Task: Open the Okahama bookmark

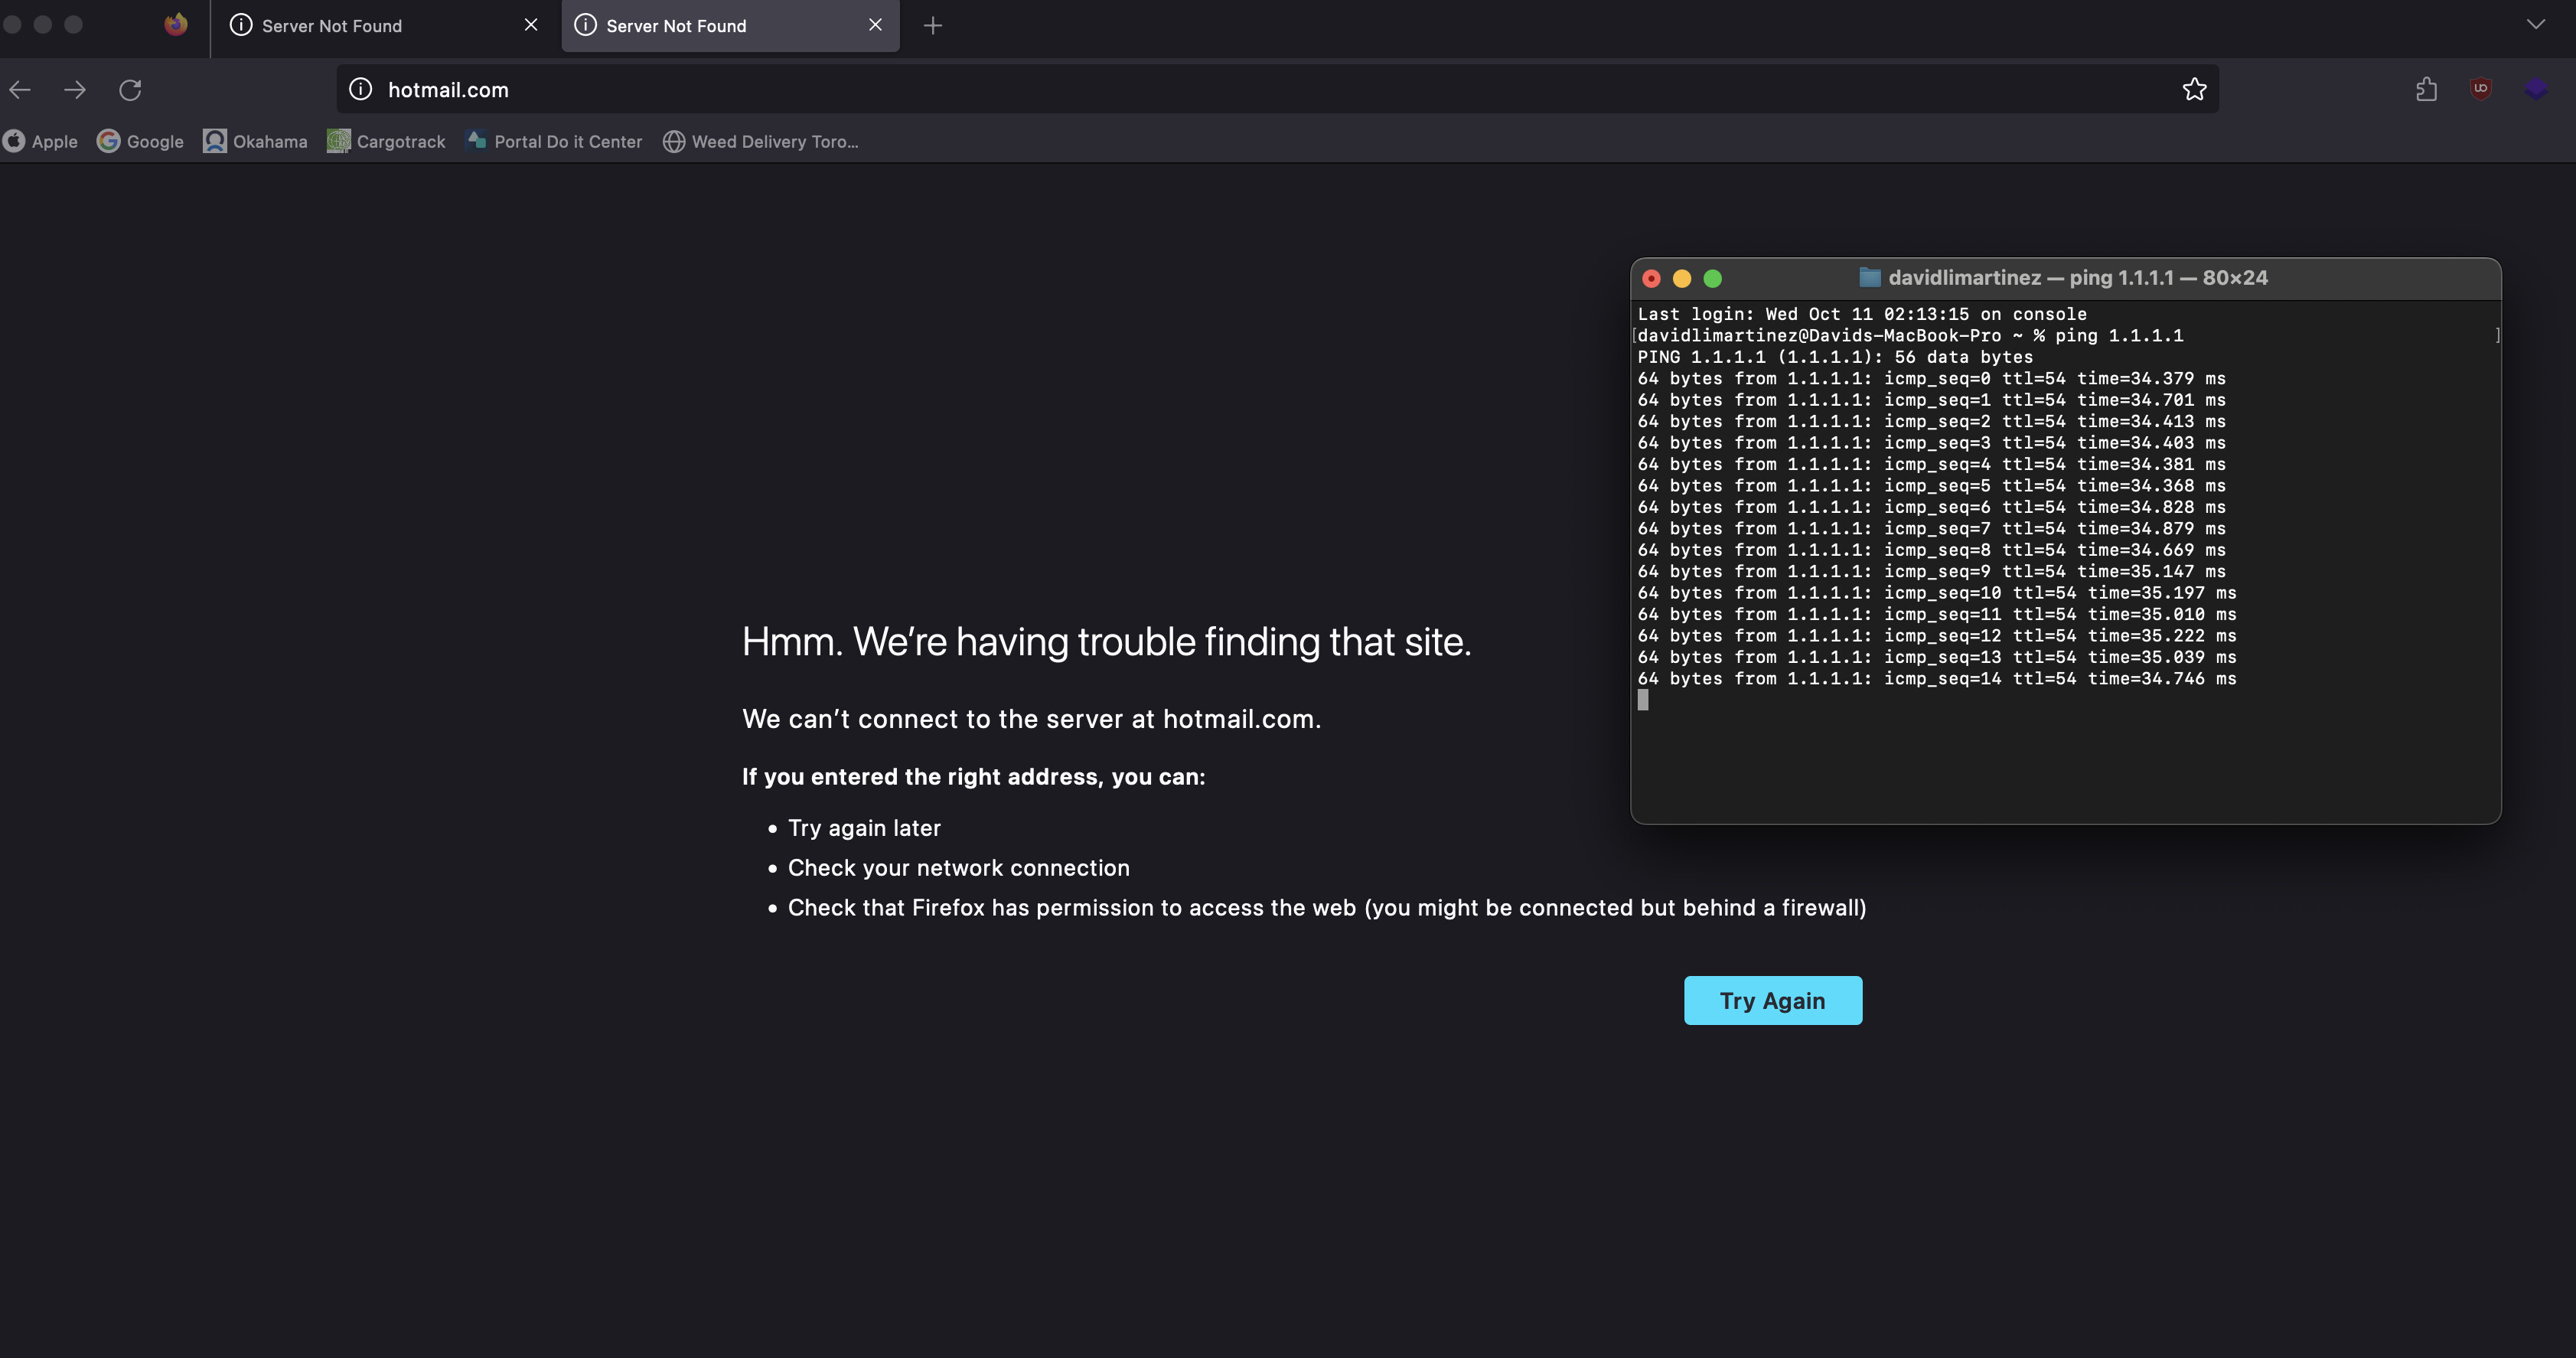Action: [x=256, y=142]
